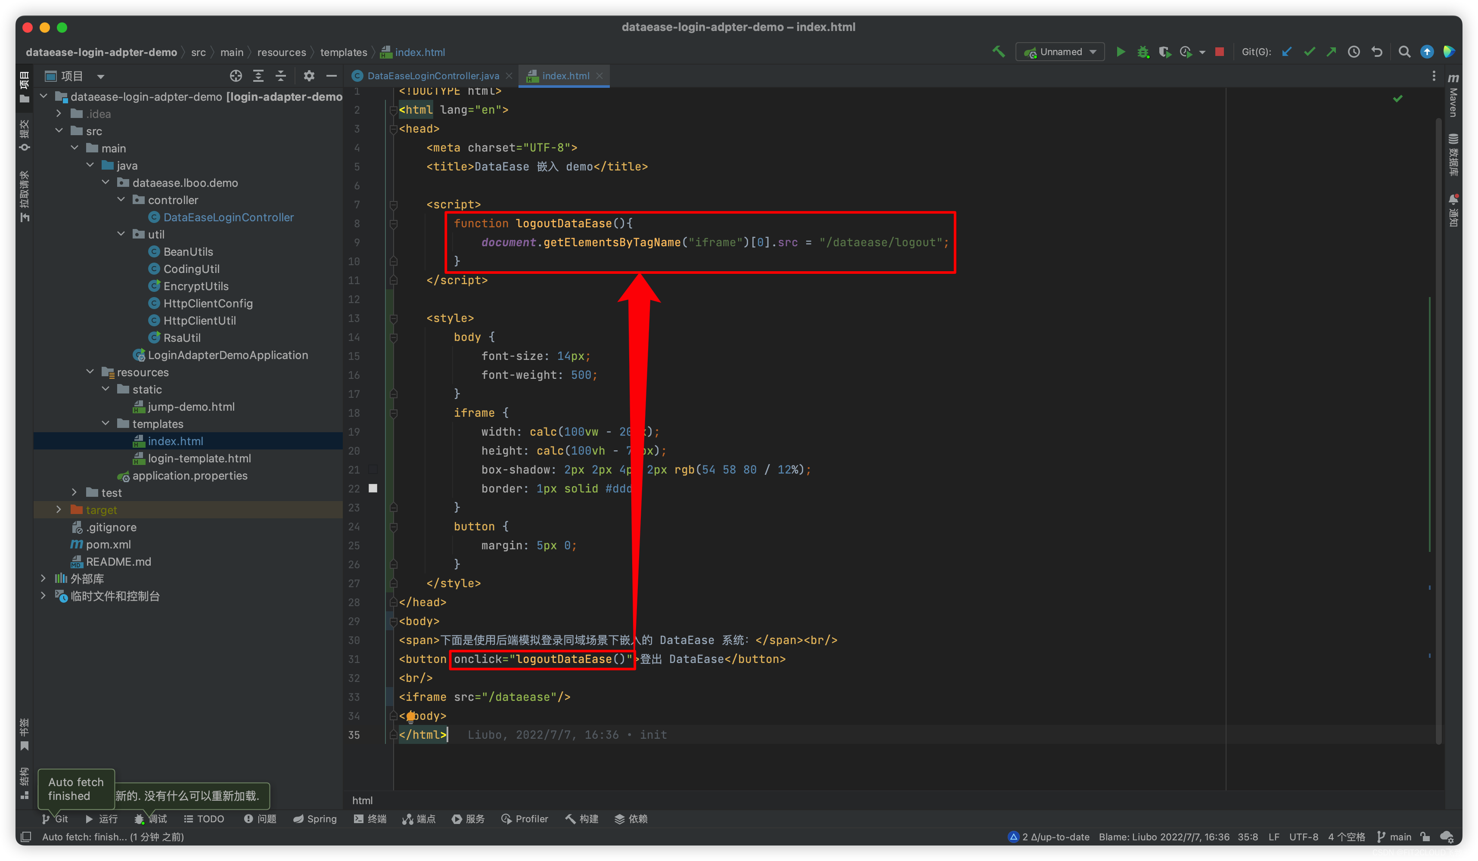Click the main git branch widget
1478x861 pixels.
click(x=1394, y=836)
